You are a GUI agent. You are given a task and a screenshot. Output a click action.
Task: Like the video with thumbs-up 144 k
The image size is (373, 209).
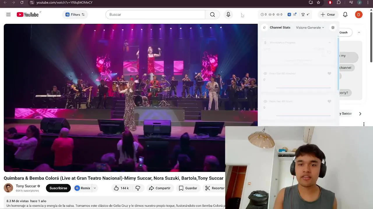coord(121,188)
